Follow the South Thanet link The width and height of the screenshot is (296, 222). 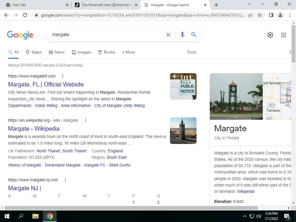74,151
